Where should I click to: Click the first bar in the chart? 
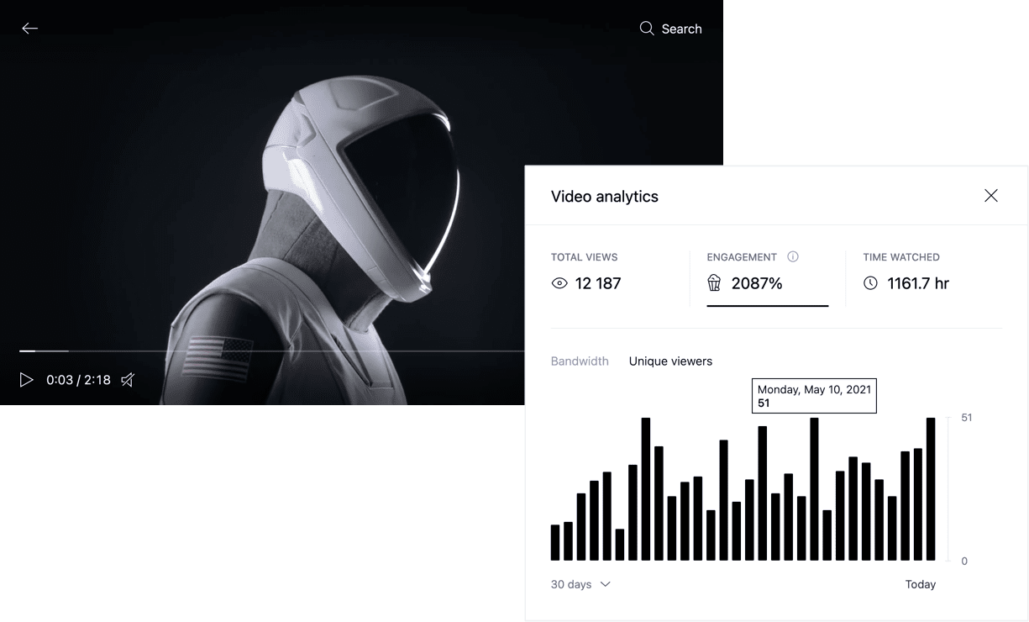[x=555, y=542]
